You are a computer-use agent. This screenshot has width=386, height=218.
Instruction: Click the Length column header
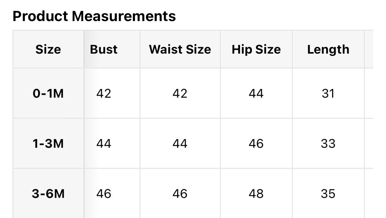click(x=328, y=49)
